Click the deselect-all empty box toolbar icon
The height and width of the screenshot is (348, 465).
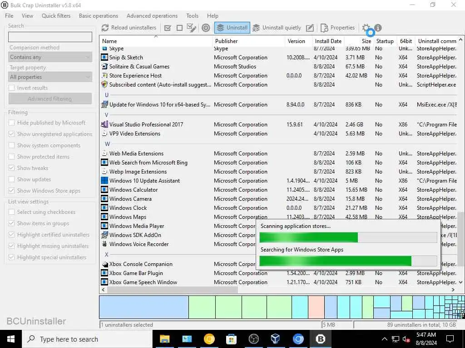point(179,28)
